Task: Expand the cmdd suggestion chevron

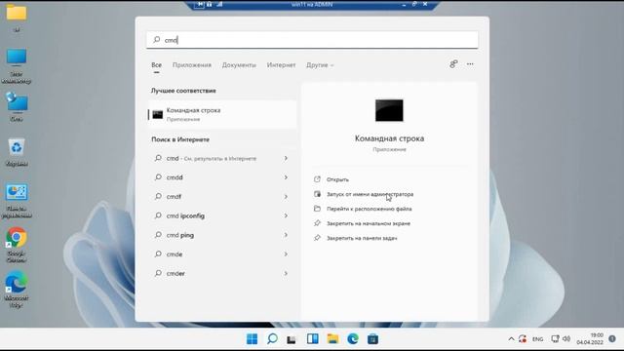Action: pos(286,177)
